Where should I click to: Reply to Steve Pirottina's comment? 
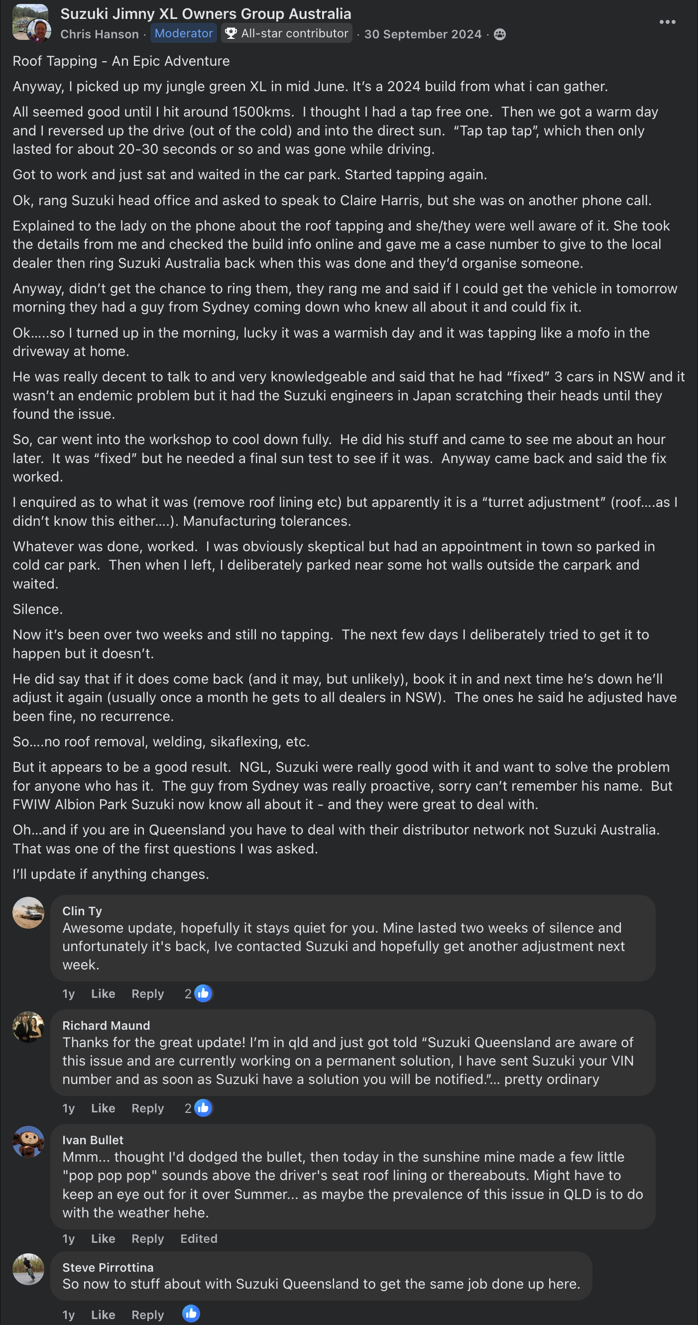(x=148, y=1315)
